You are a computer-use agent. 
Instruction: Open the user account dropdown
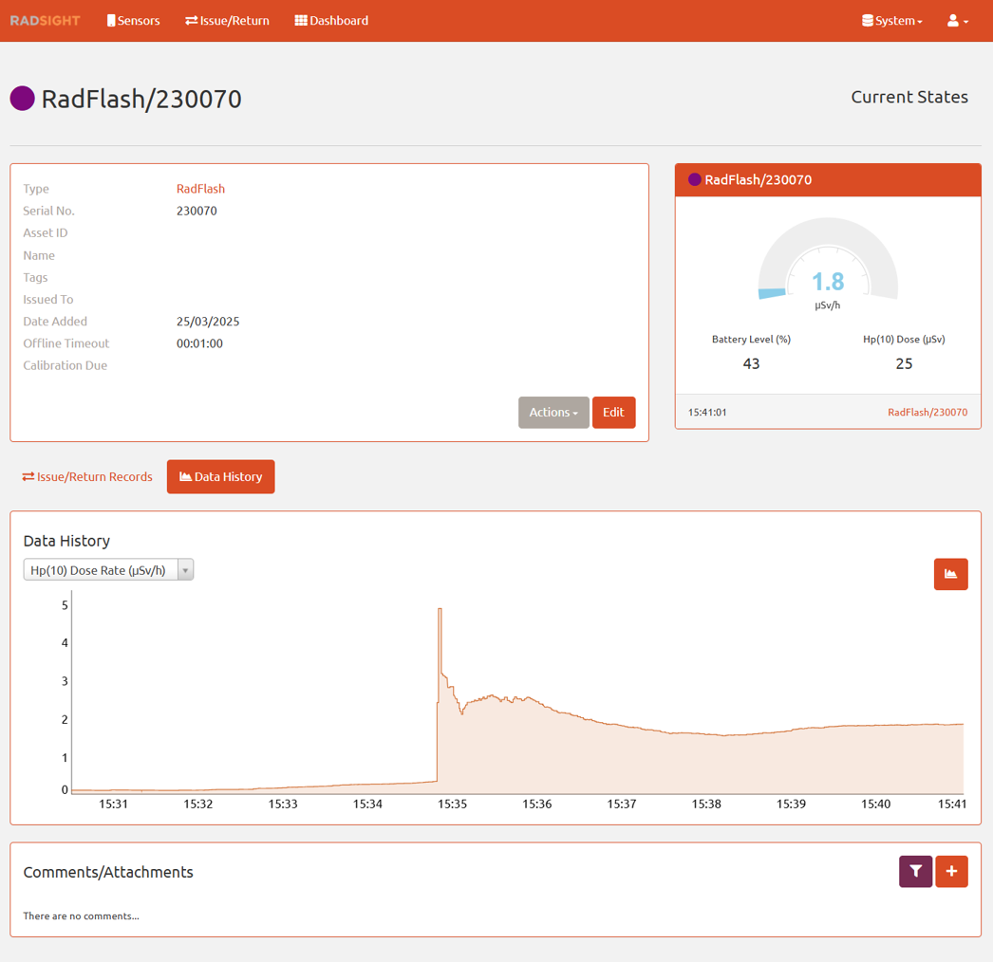pyautogui.click(x=957, y=21)
